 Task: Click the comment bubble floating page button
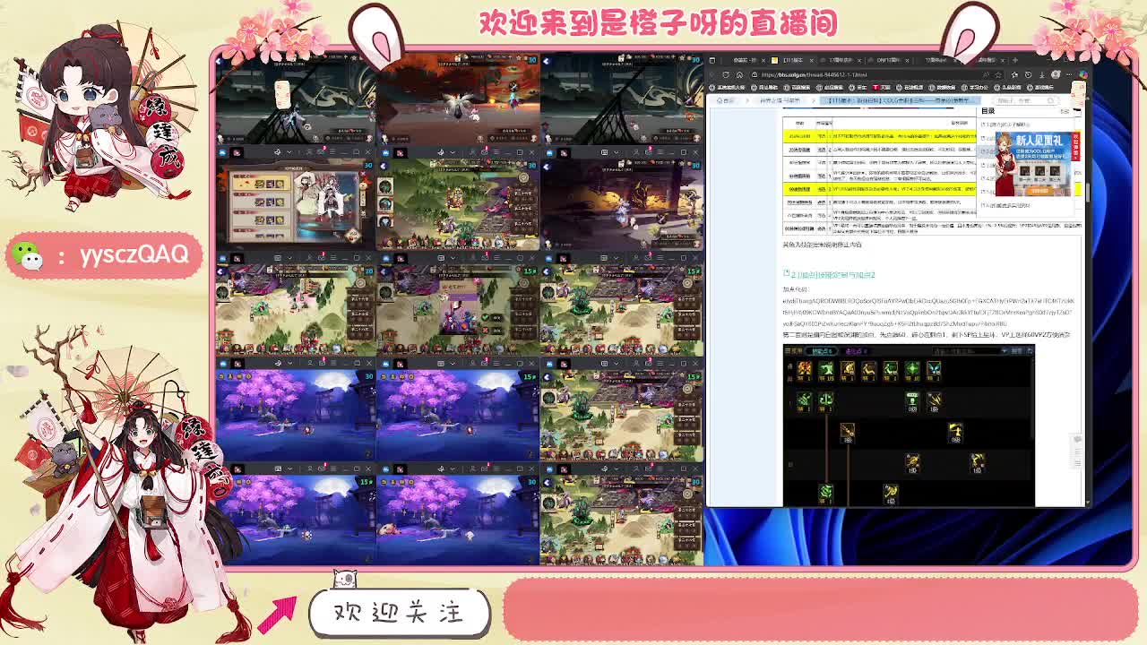1077,439
